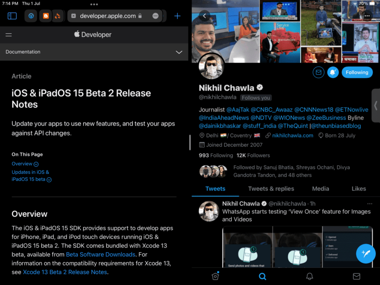Open the cover photo collage

[x=286, y=31]
